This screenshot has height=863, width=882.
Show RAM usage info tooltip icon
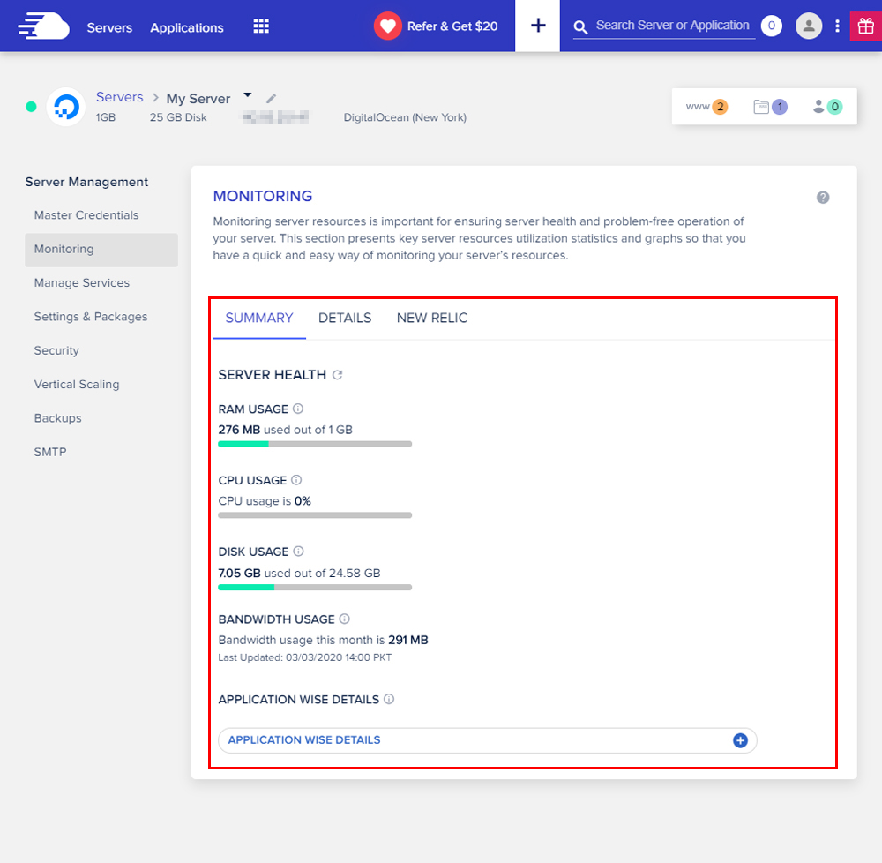pos(298,409)
